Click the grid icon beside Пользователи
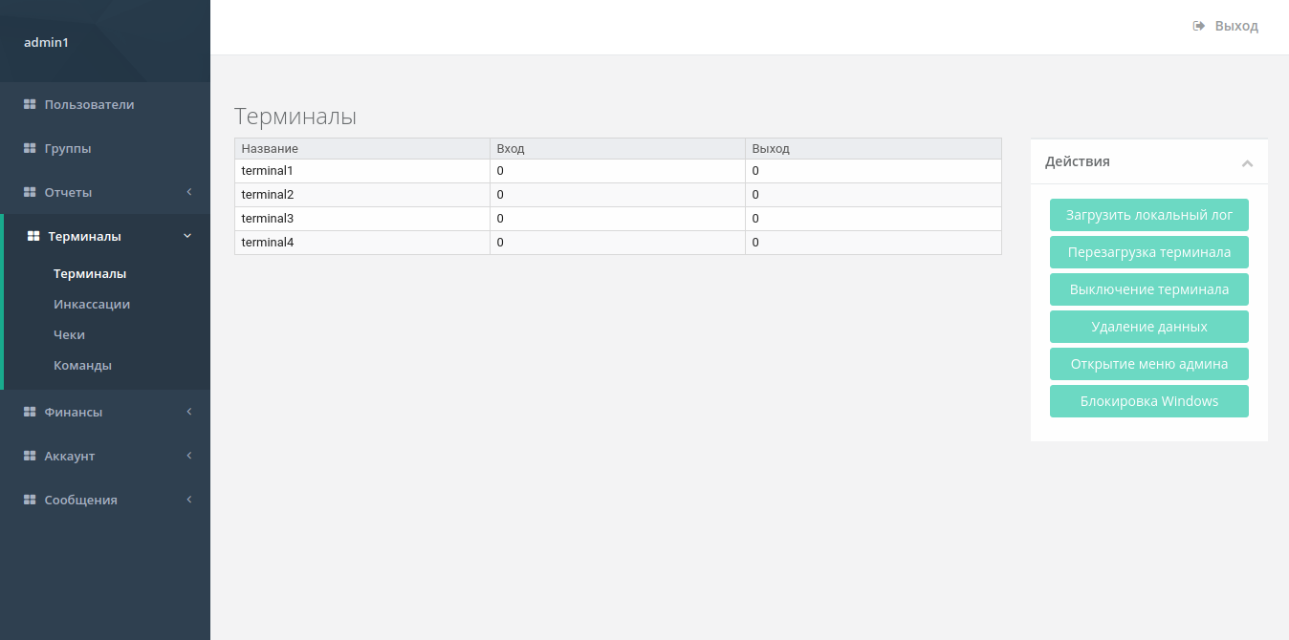 coord(30,104)
